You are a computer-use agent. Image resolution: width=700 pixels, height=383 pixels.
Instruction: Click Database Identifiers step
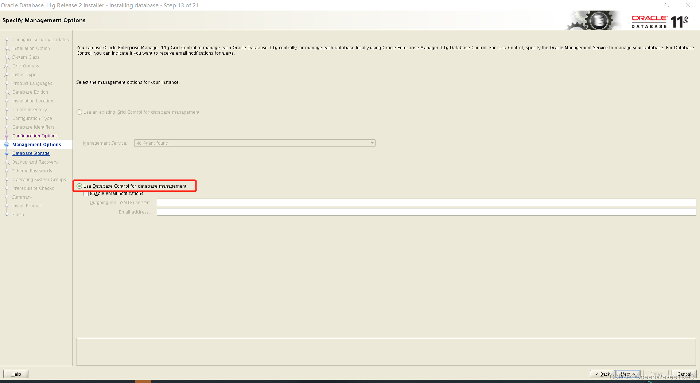point(34,127)
